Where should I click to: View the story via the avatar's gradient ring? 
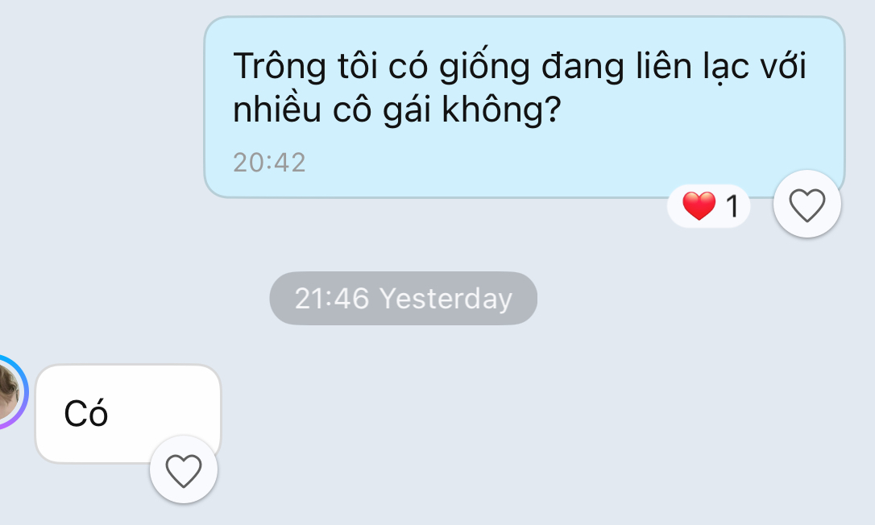(x=24, y=391)
